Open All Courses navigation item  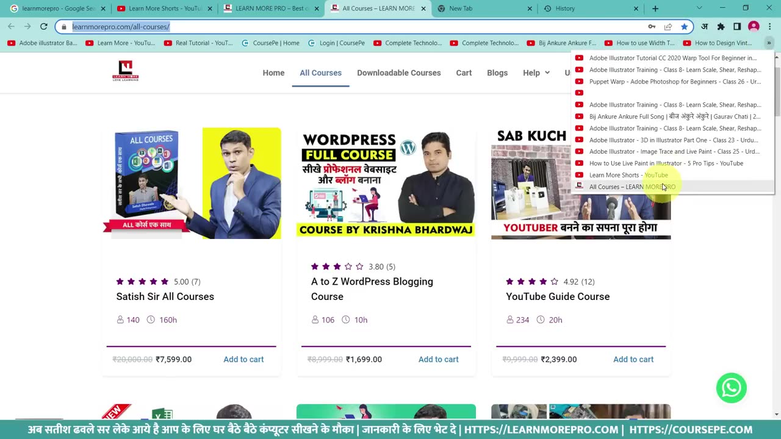(x=320, y=73)
